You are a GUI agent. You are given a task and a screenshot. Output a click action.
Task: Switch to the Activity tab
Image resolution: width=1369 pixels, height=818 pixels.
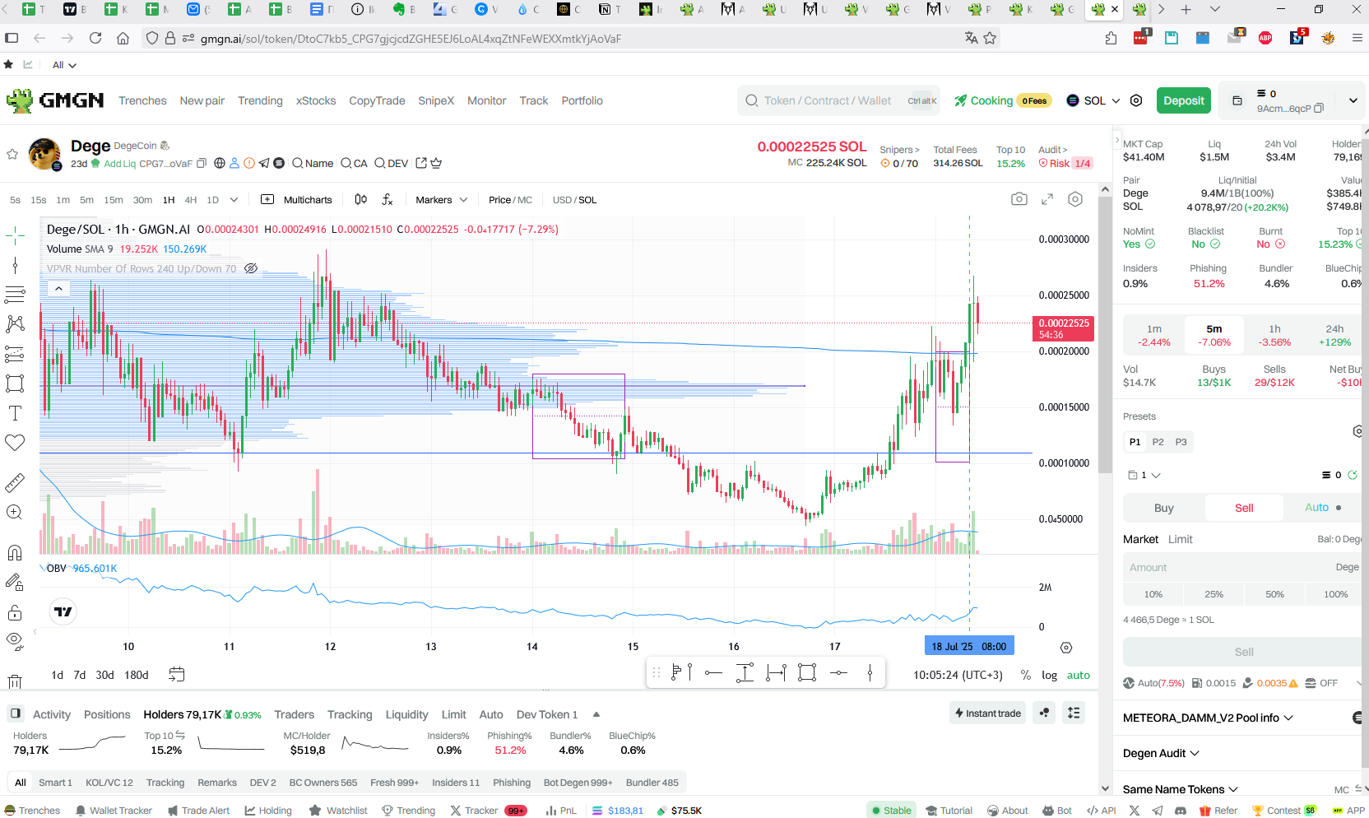click(x=52, y=714)
